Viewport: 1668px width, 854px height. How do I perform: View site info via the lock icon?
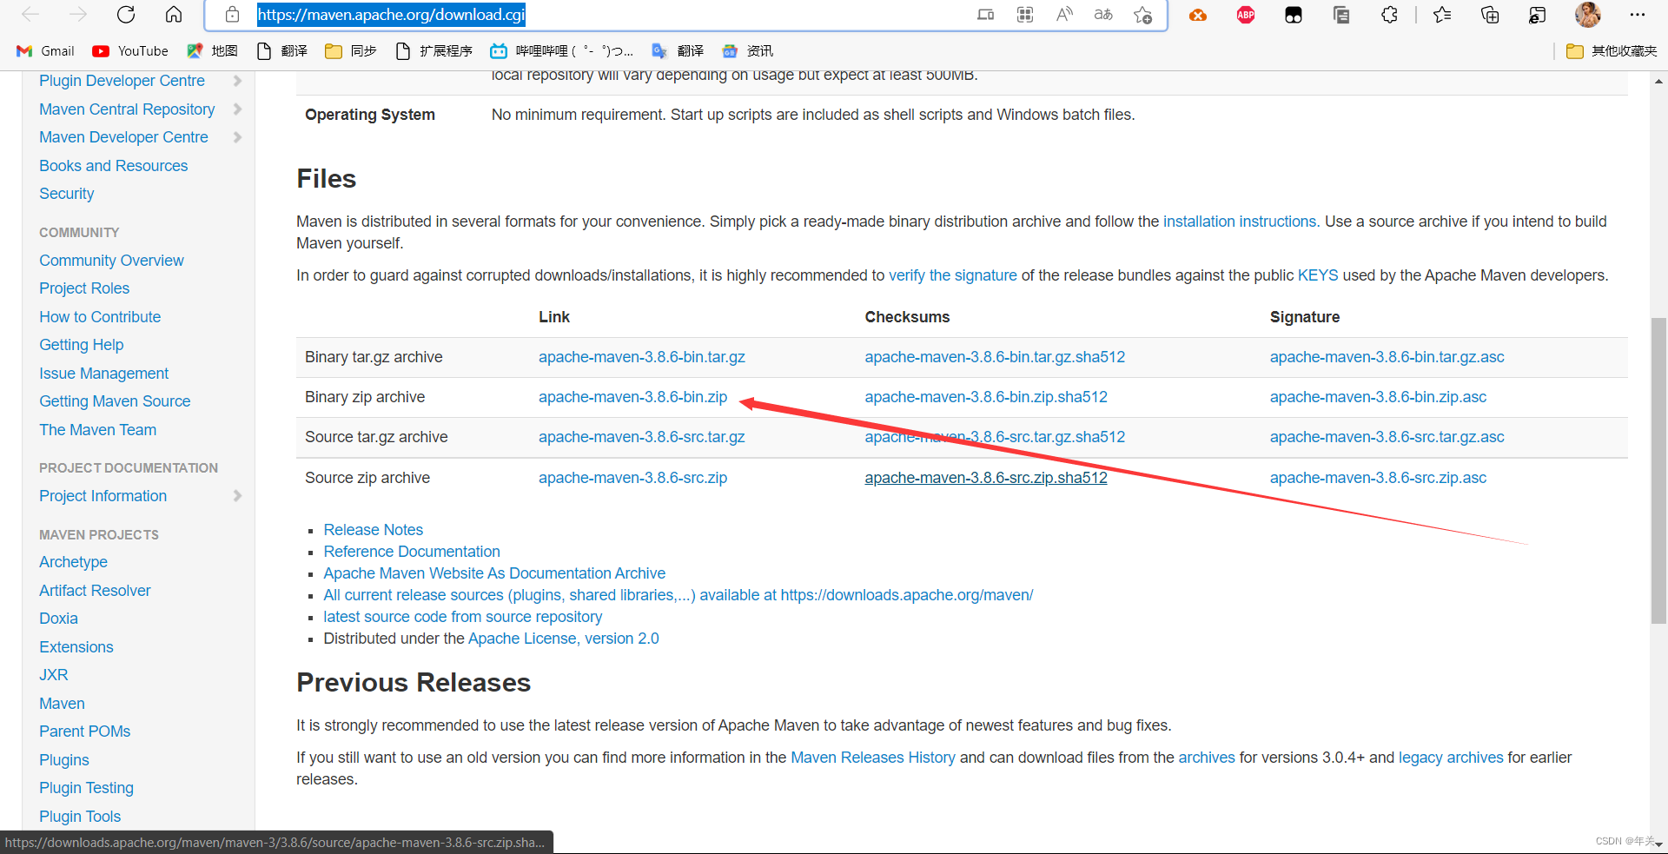(232, 15)
